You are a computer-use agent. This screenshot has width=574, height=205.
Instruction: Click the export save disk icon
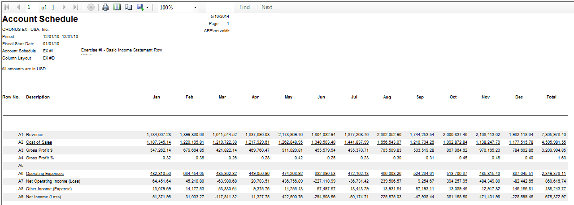click(x=140, y=7)
